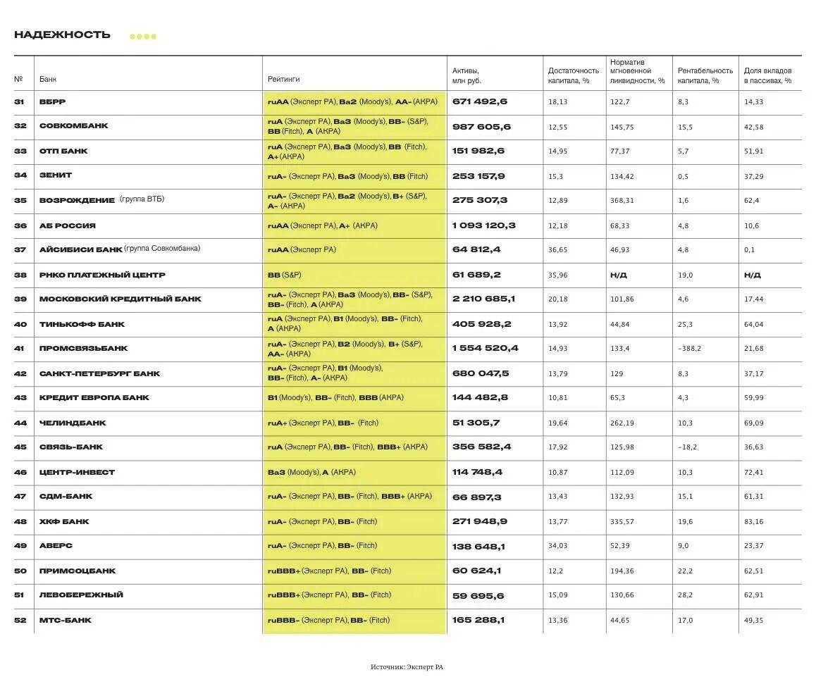Click capital return value -388,2
The width and height of the screenshot is (816, 696).
click(689, 349)
